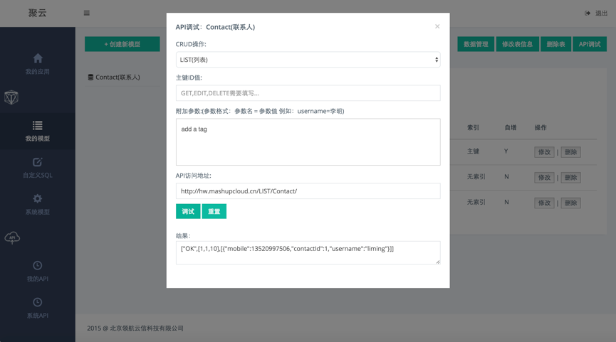Click the 创建新模型 button
This screenshot has height=342, width=616.
[x=122, y=44]
